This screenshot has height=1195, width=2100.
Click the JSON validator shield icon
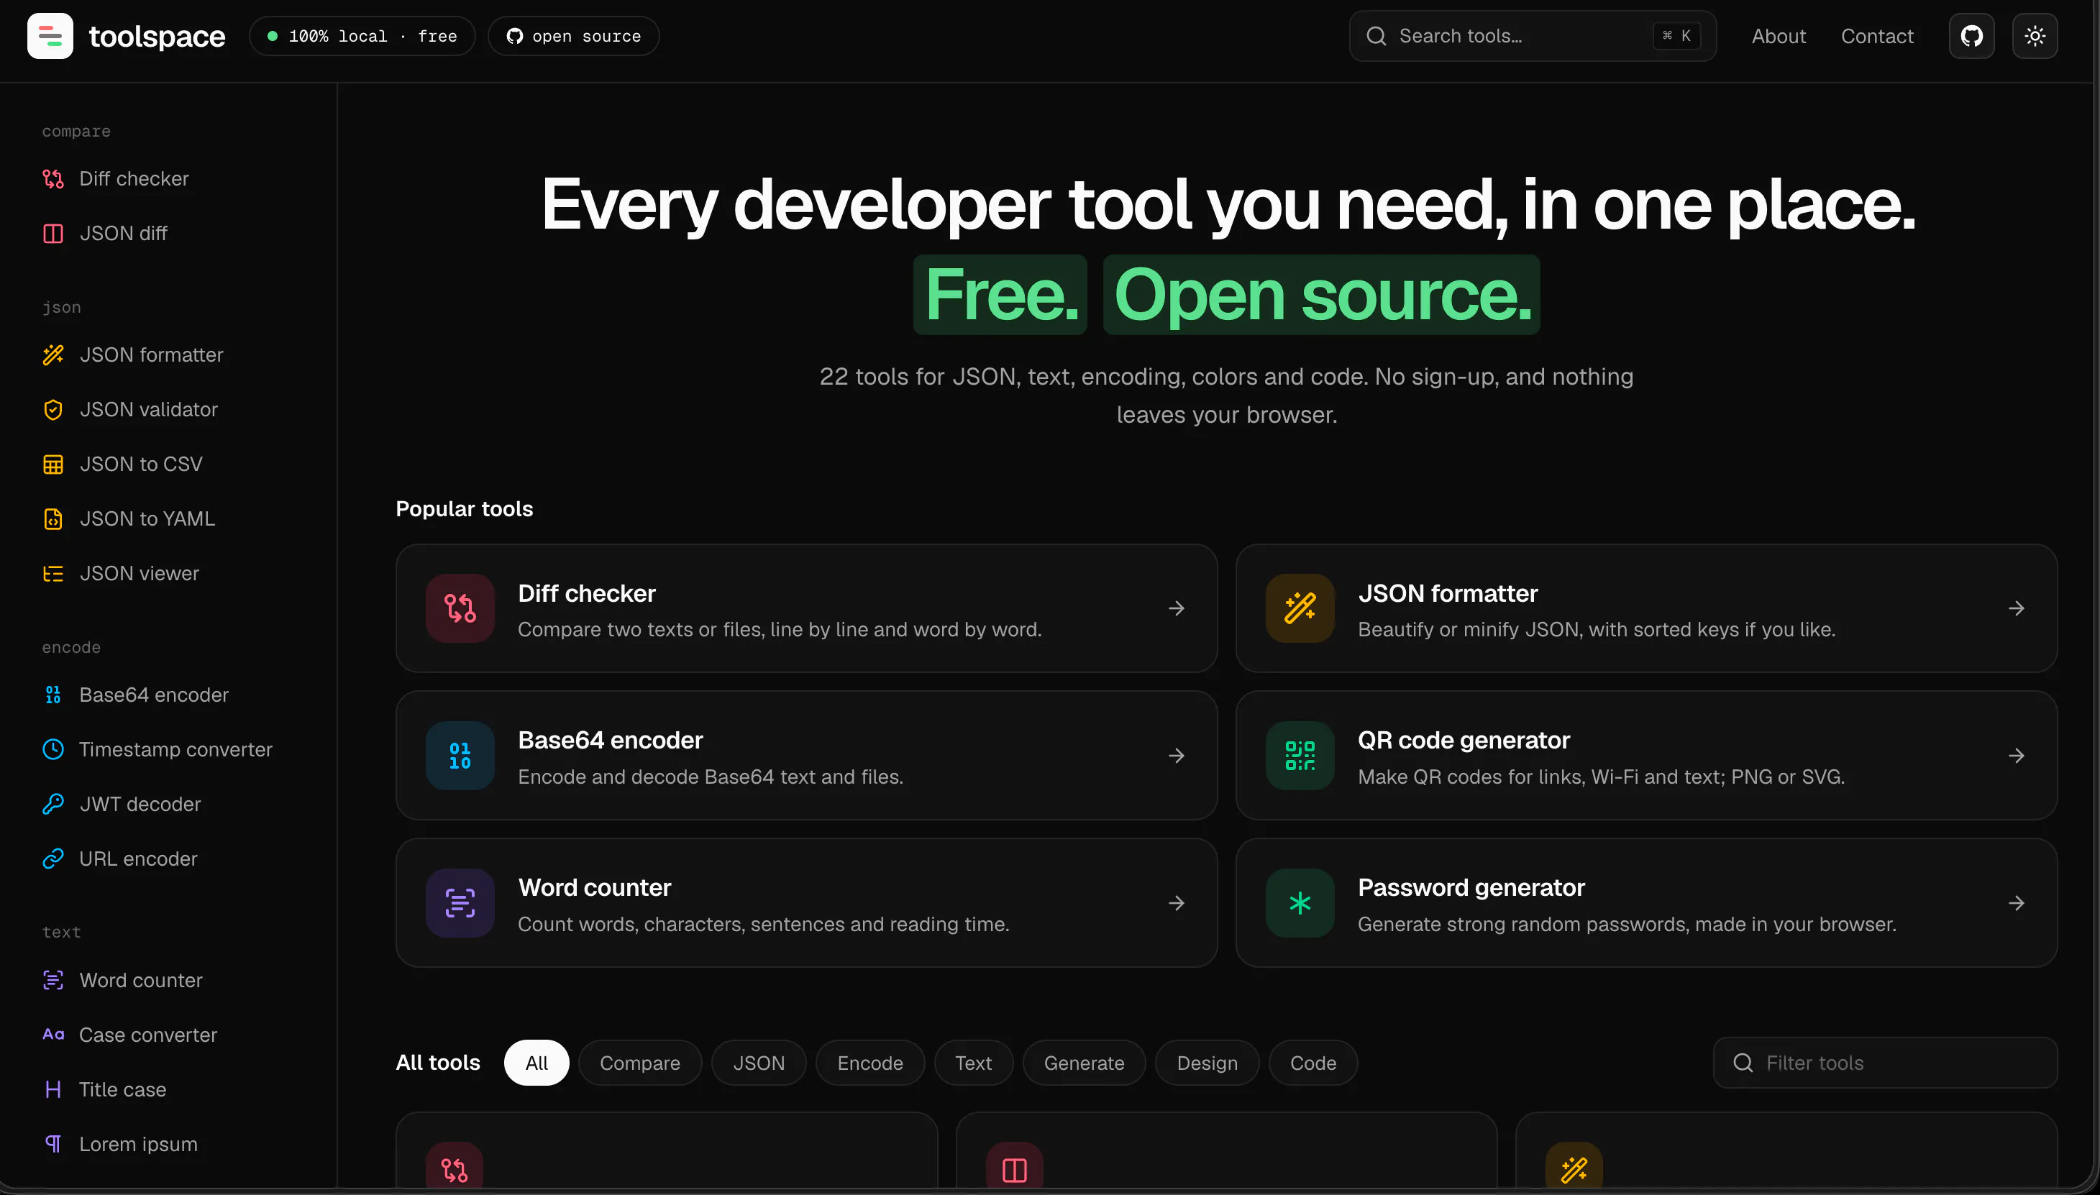click(53, 410)
